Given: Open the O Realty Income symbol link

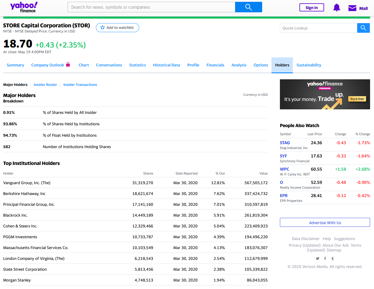Looking at the screenshot, I should pyautogui.click(x=281, y=182).
